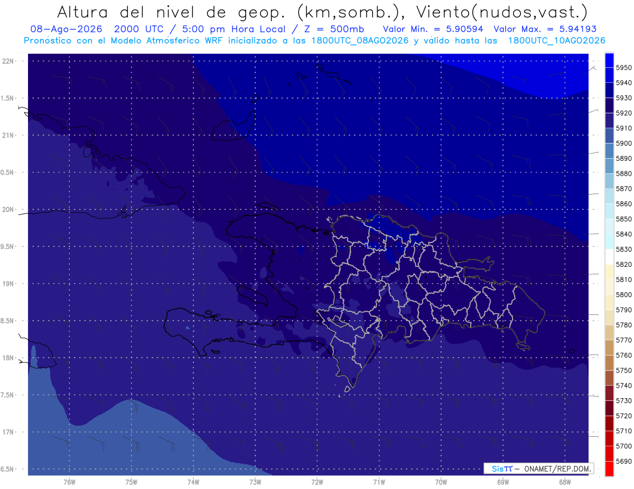Click the top bright blue colorbar swatch above 5950
Image resolution: width=634 pixels, height=489 pixels.
(609, 60)
